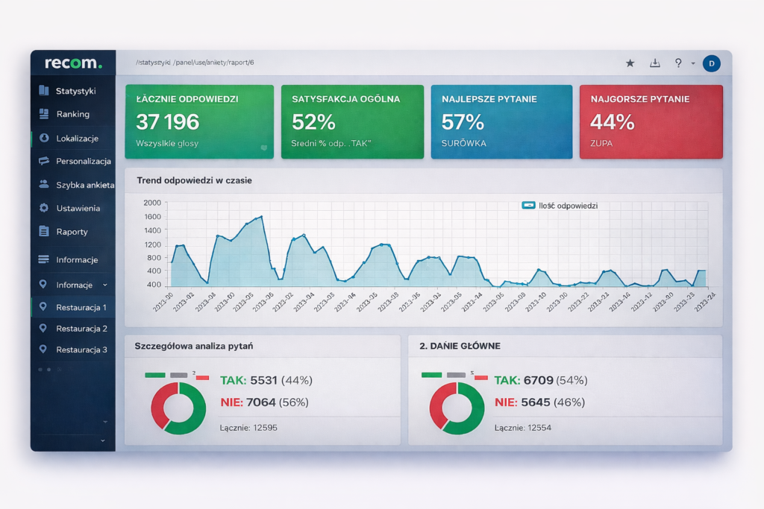Expand the Infornacje chevron in sidebar
The height and width of the screenshot is (509, 764).
(x=104, y=285)
